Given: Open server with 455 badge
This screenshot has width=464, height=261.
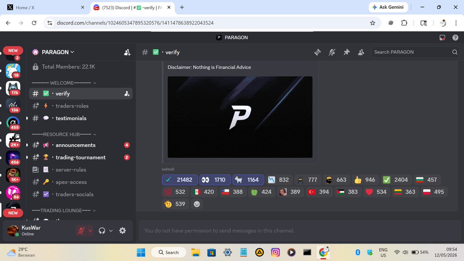Looking at the screenshot, I should pos(13,123).
